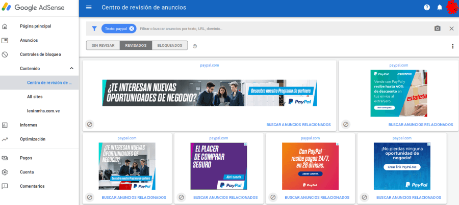Click paypal.com link above estafeta ad

coord(399,66)
